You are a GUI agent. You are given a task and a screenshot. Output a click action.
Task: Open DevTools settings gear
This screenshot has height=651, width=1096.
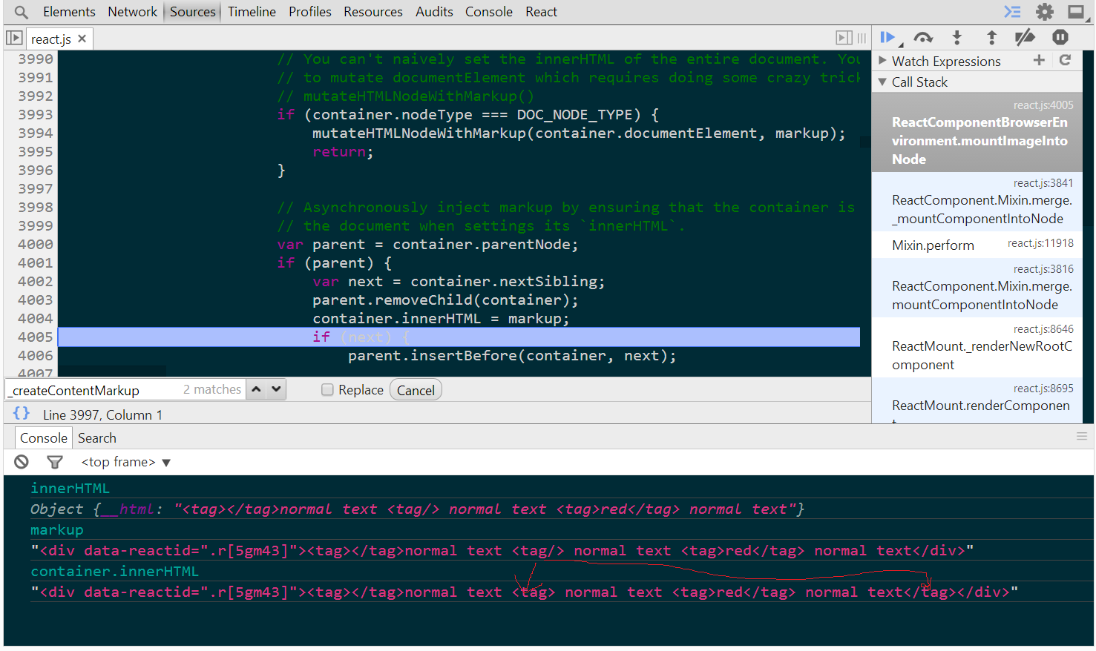tap(1045, 12)
